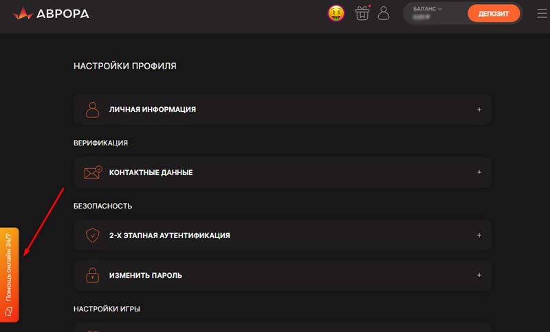Click the padlock icon beside Изменить пароль
Viewport: 550px width, 332px height.
92,275
